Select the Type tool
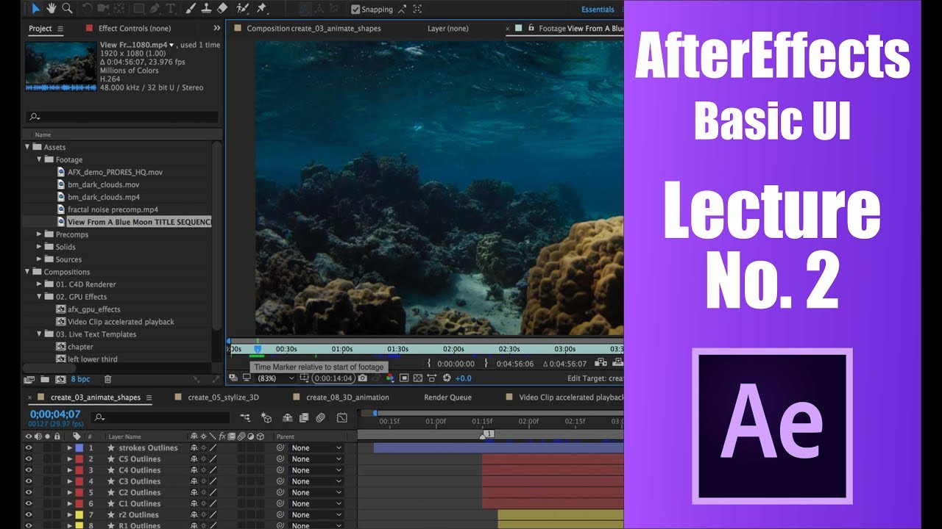Image resolution: width=942 pixels, height=529 pixels. tap(170, 9)
